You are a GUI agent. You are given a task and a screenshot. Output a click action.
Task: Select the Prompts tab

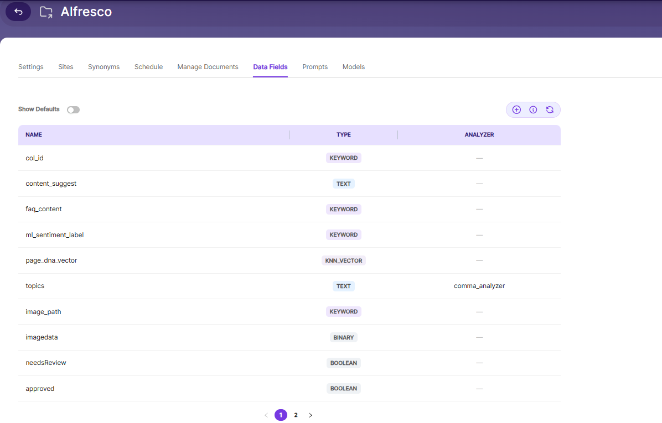(315, 67)
